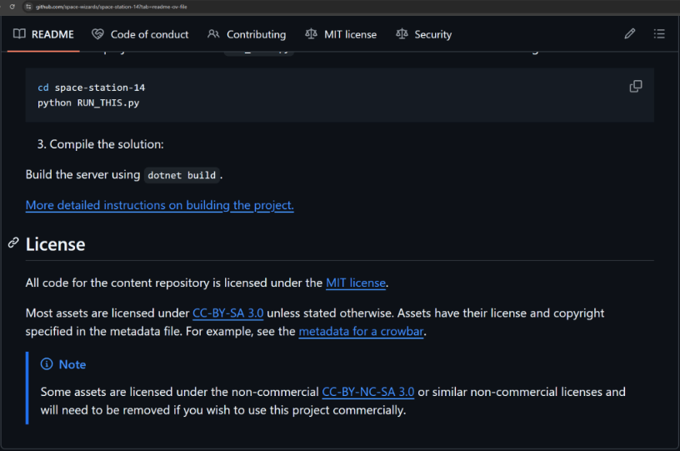Screen dimensions: 680x451
Task: Click the License heading anchor link icon
Action: pos(13,243)
